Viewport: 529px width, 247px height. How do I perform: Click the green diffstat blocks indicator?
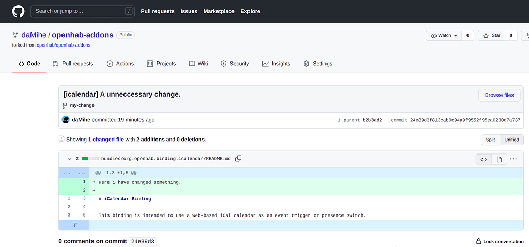(x=89, y=159)
